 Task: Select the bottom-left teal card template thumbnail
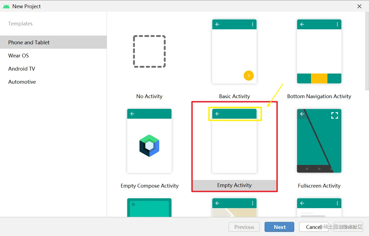point(149,208)
